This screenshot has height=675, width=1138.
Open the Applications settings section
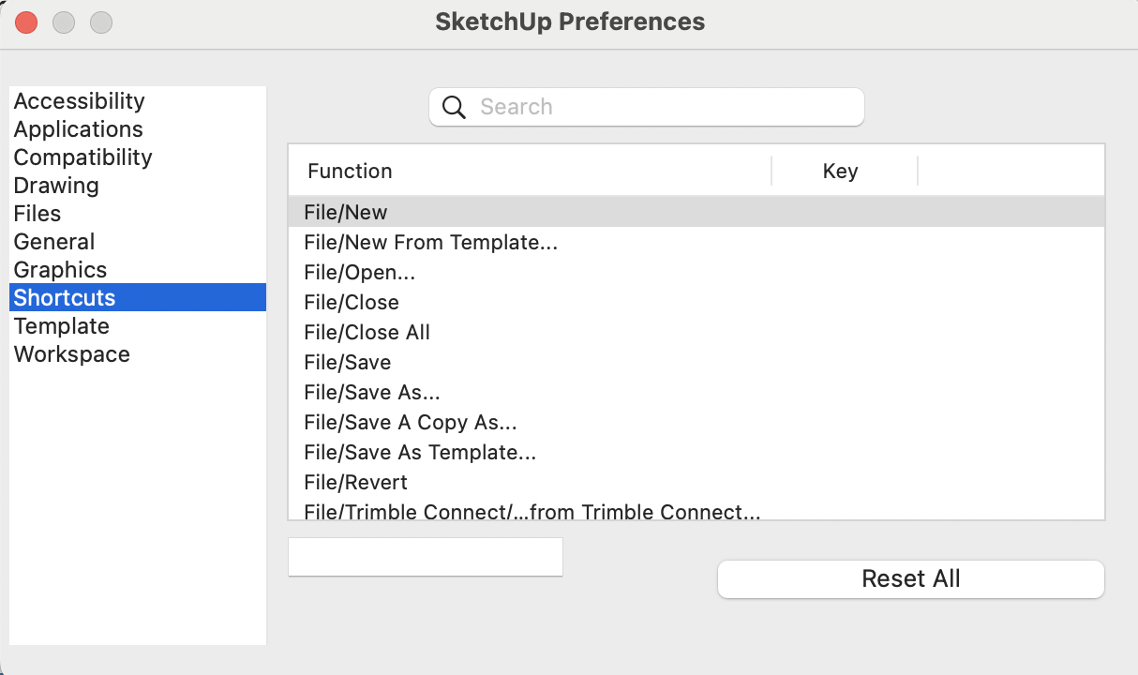coord(78,129)
